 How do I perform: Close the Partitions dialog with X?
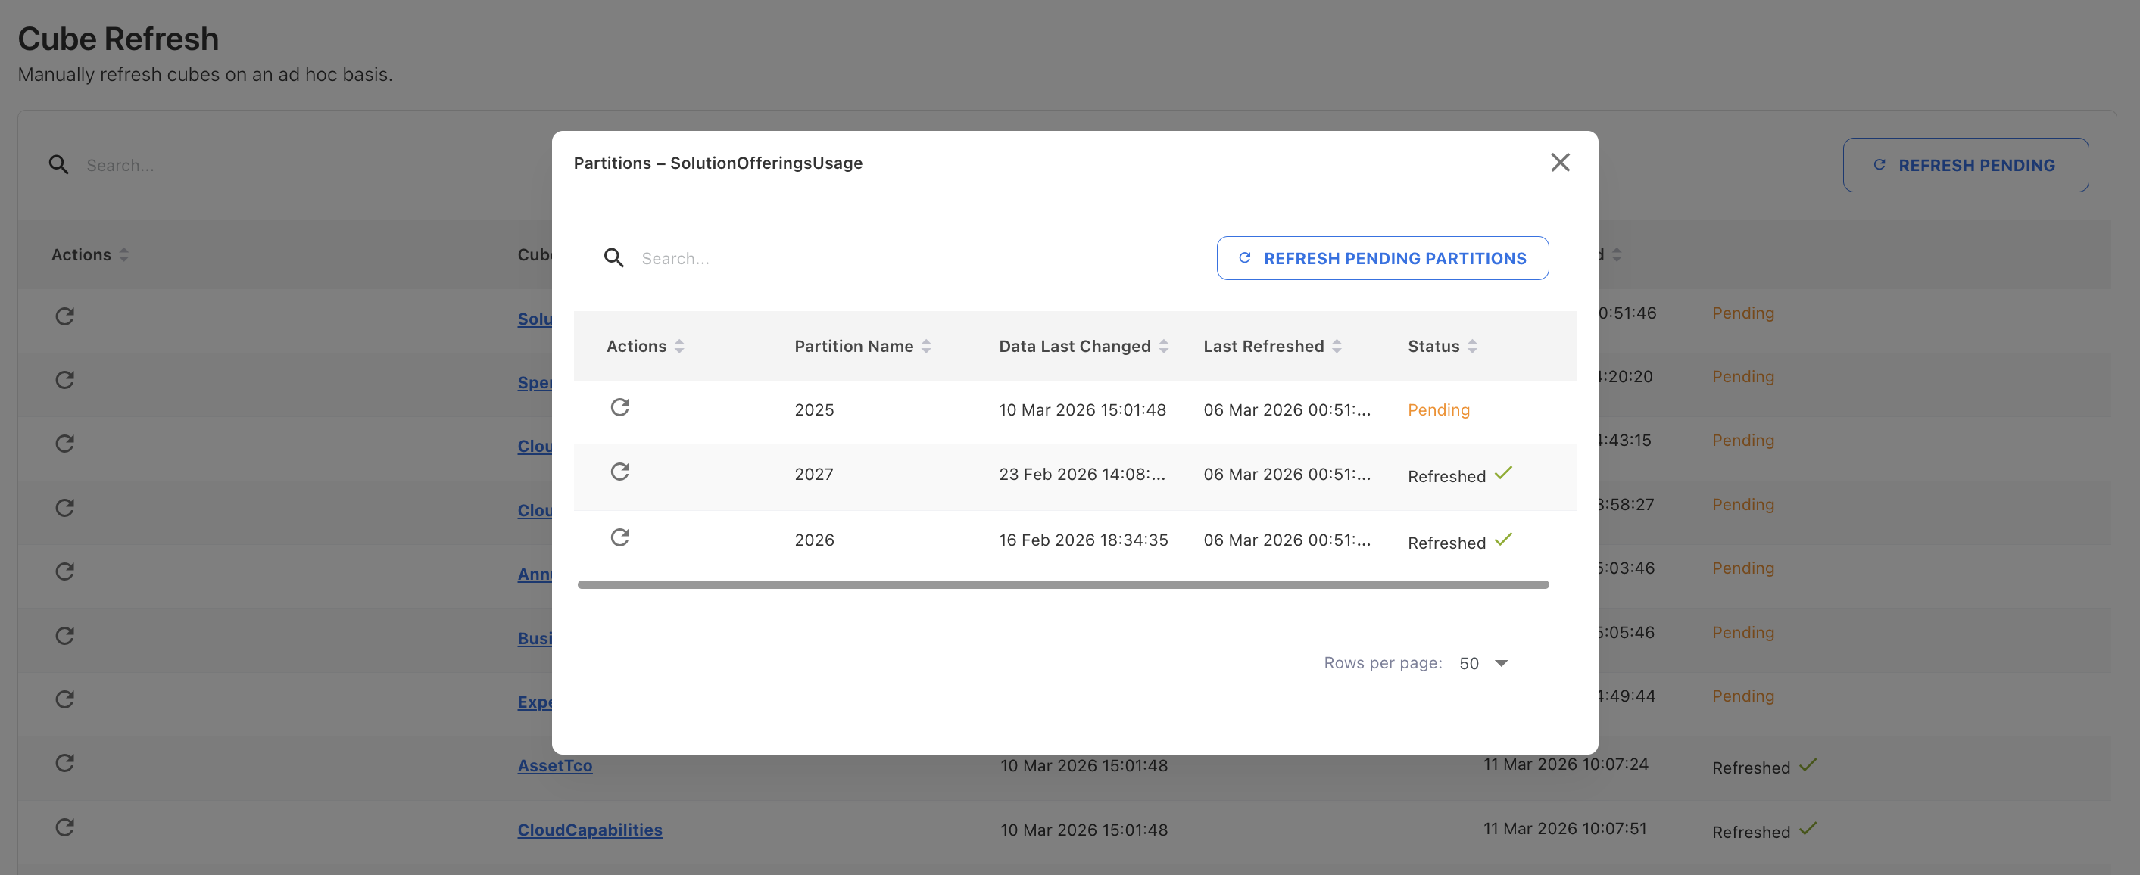1559,163
